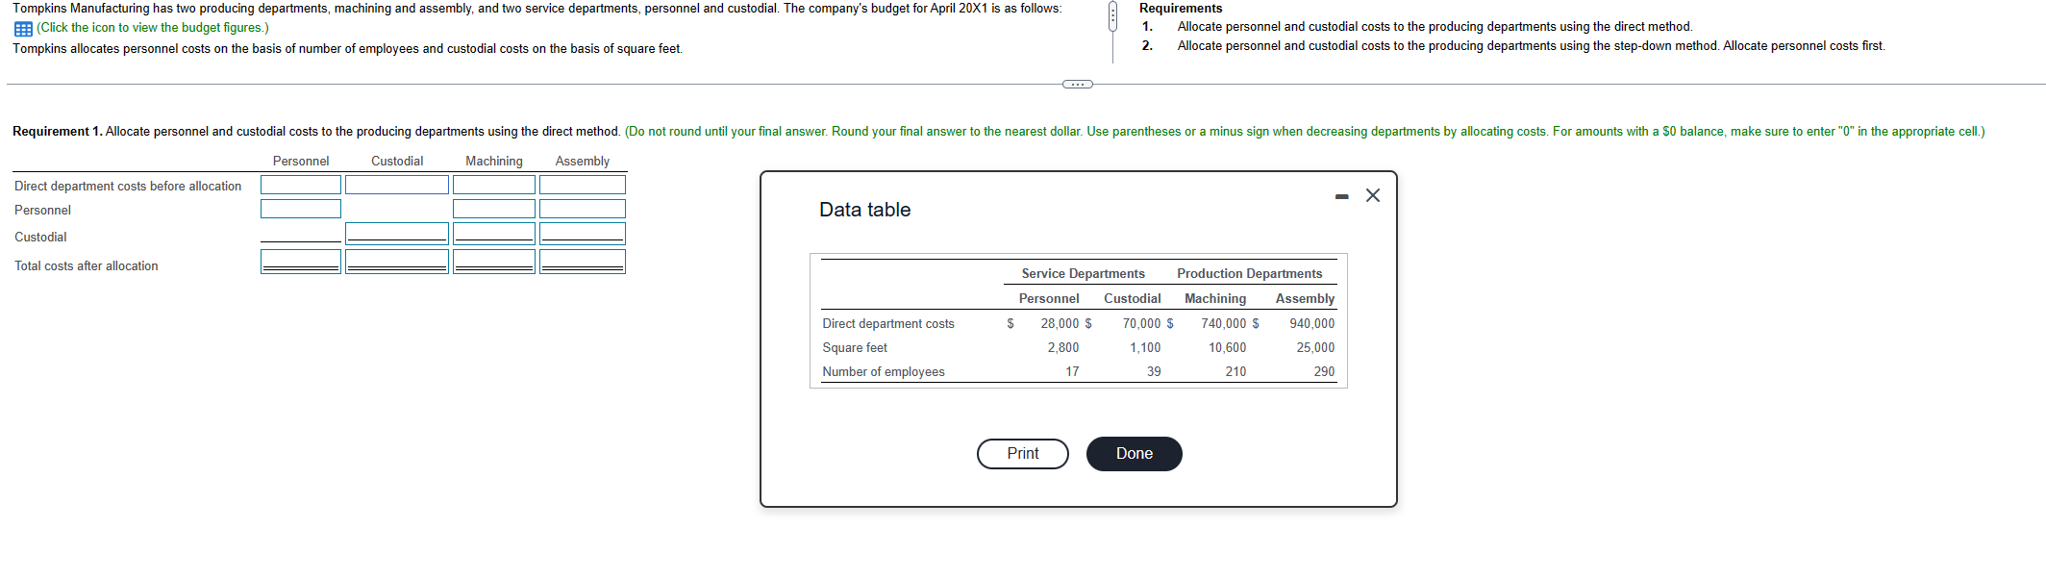Click the 'Production Departments' header in data table
The image size is (2046, 579).
tap(1249, 274)
